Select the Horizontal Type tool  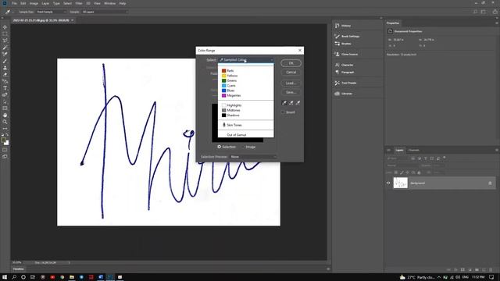5,88
